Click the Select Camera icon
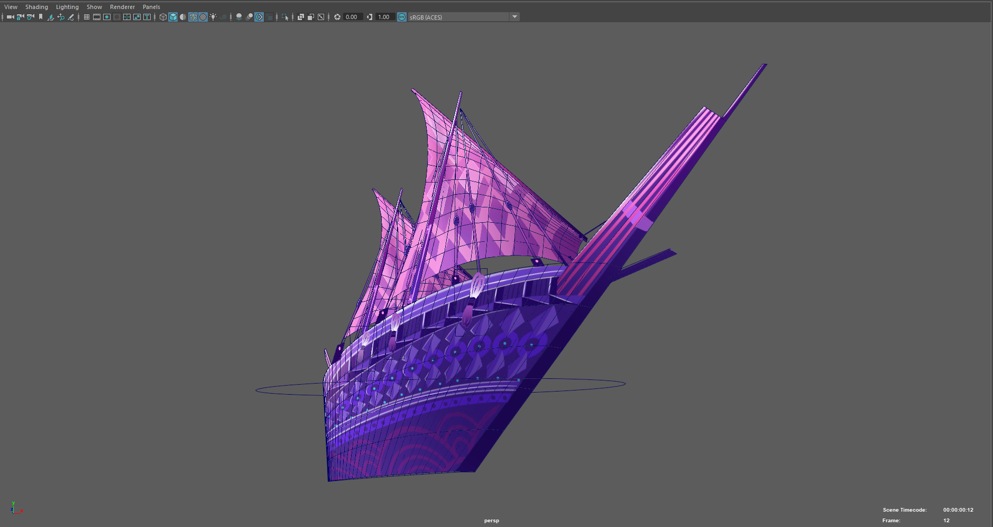The image size is (993, 527). coord(10,17)
